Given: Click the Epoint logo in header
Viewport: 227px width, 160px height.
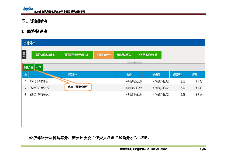Looking at the screenshot, I should [x=27, y=9].
